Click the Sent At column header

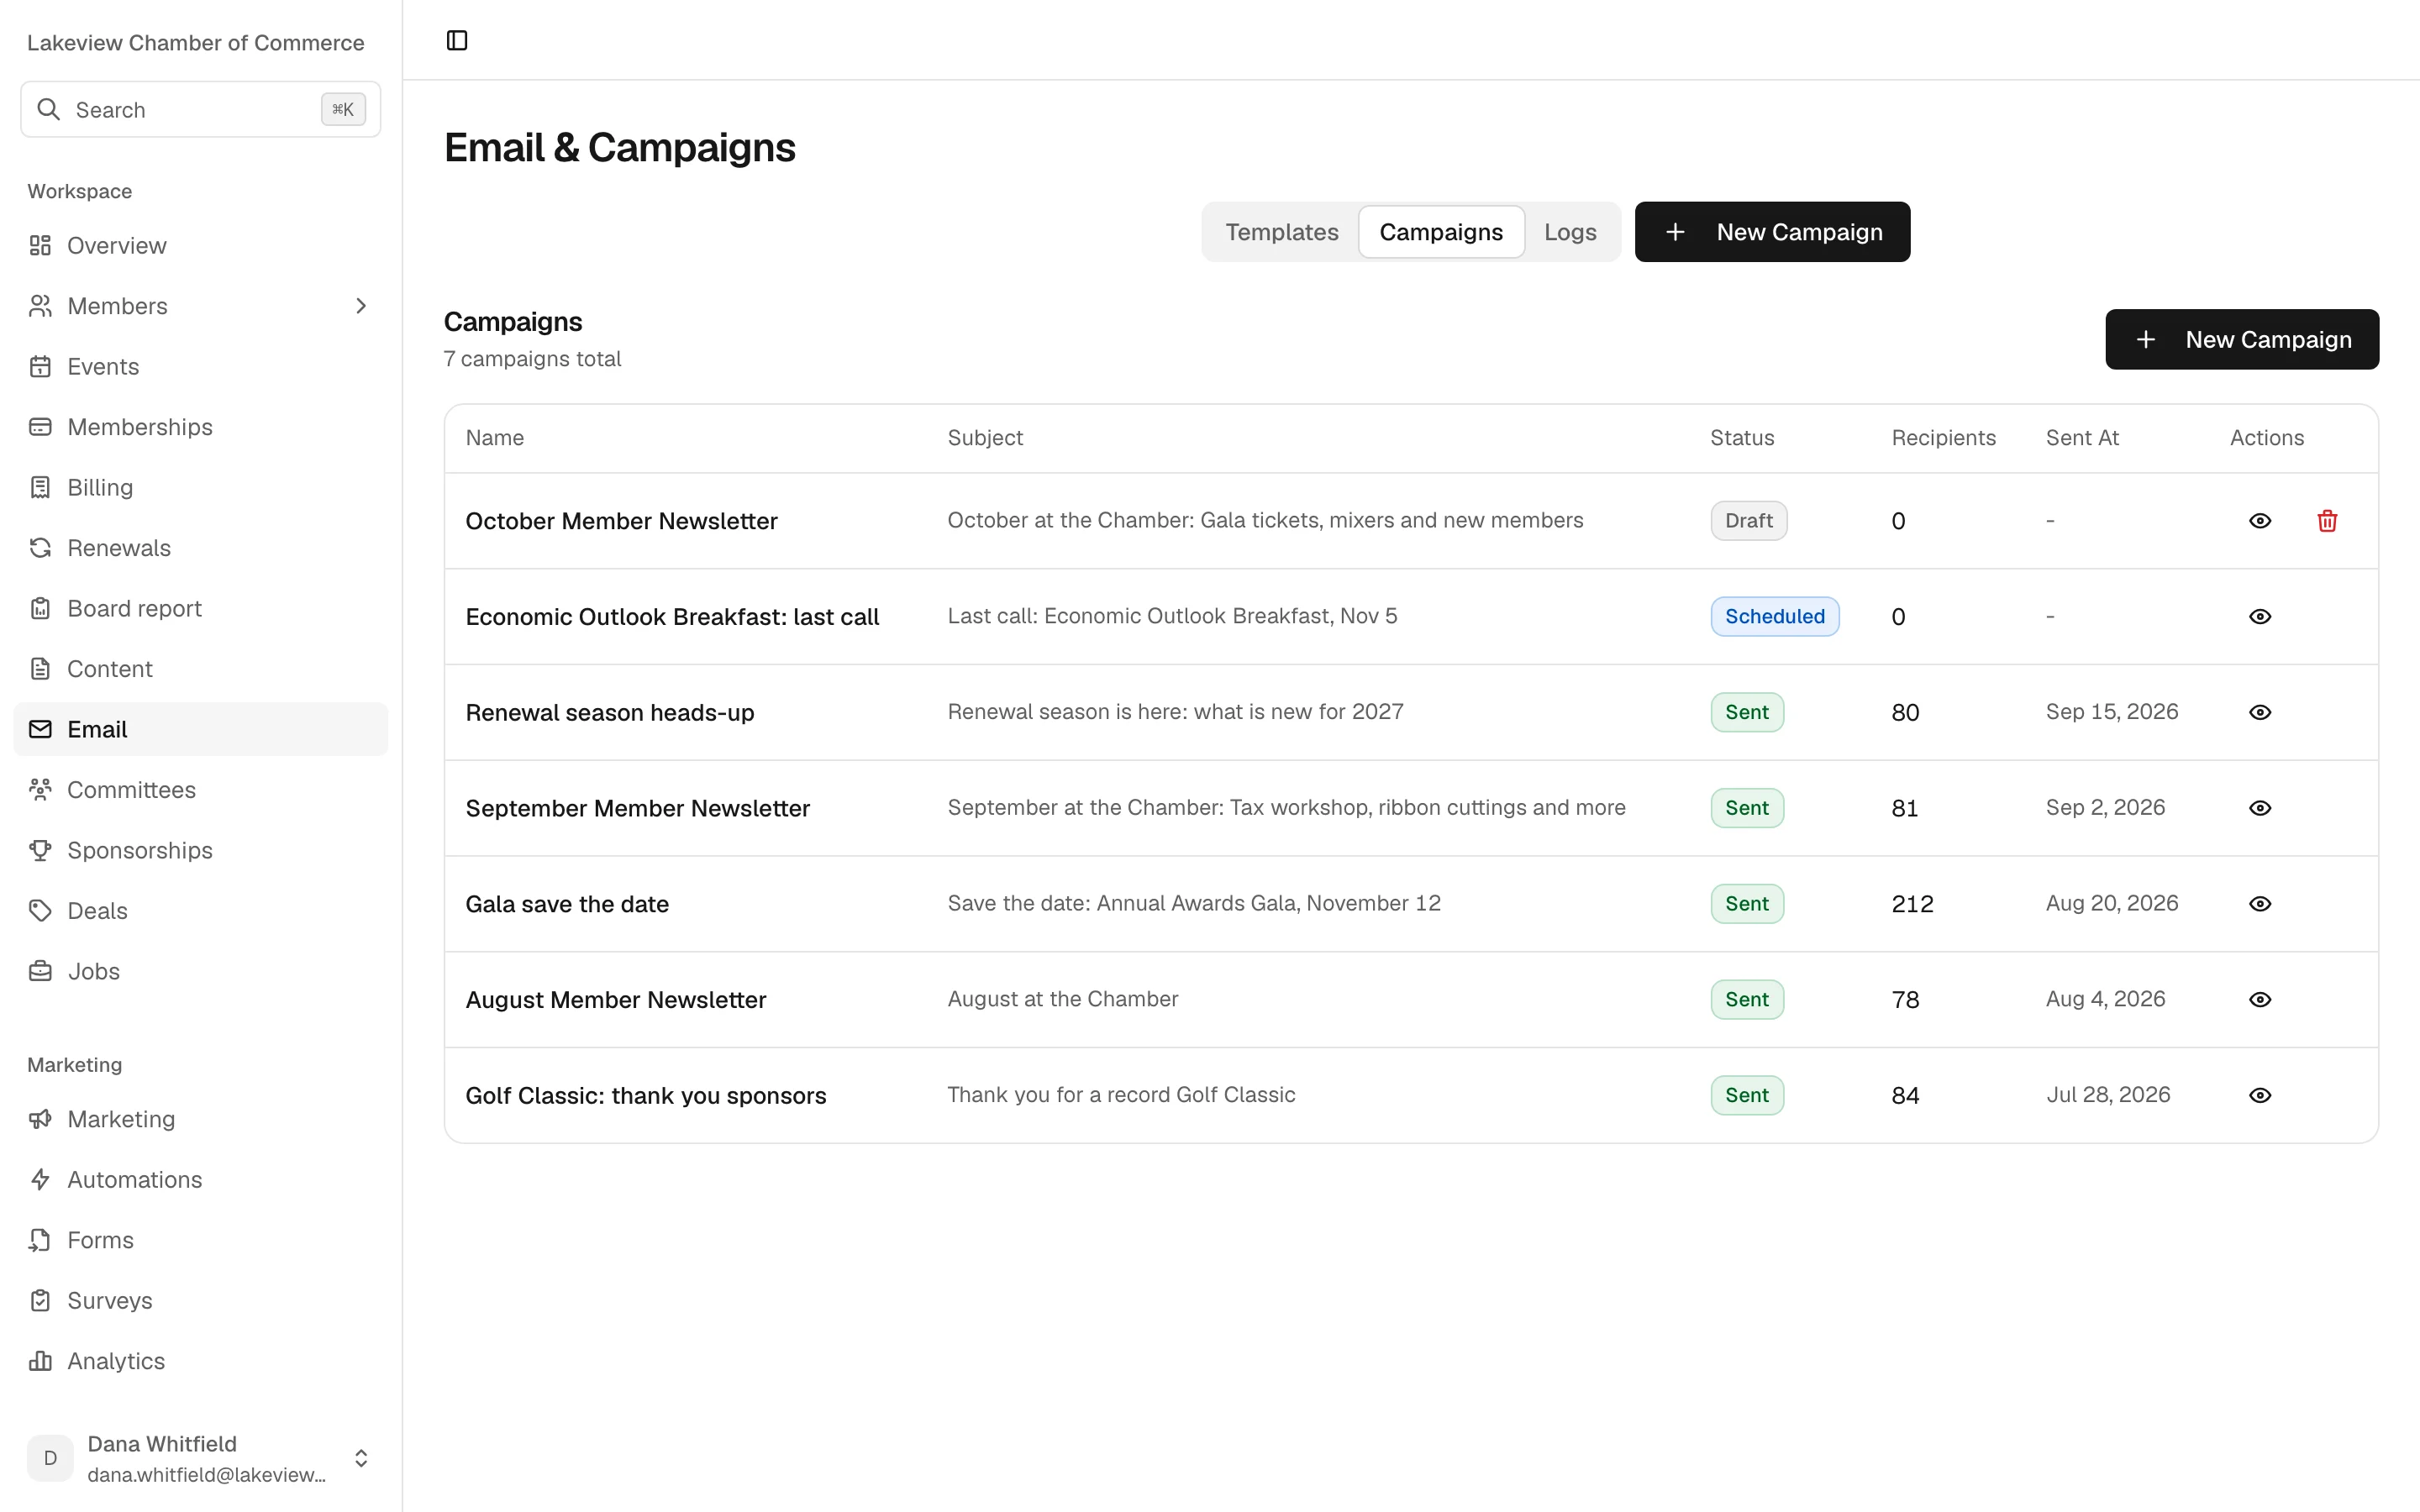click(2082, 438)
